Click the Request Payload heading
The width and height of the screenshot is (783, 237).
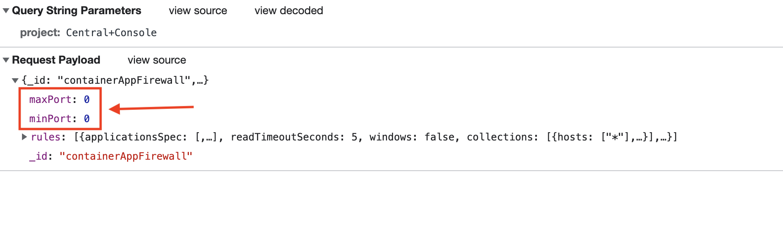[56, 60]
